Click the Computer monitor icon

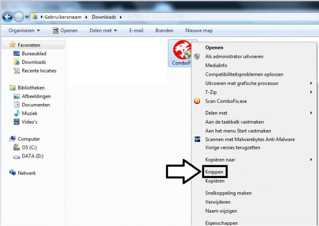coord(12,139)
